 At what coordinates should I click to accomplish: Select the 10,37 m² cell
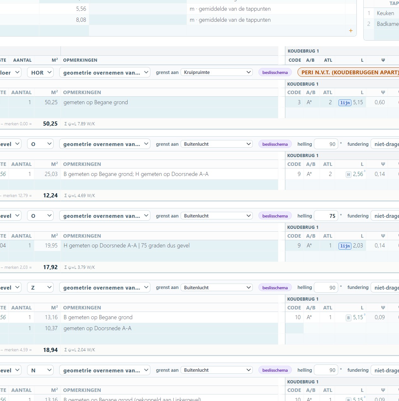(x=47, y=328)
